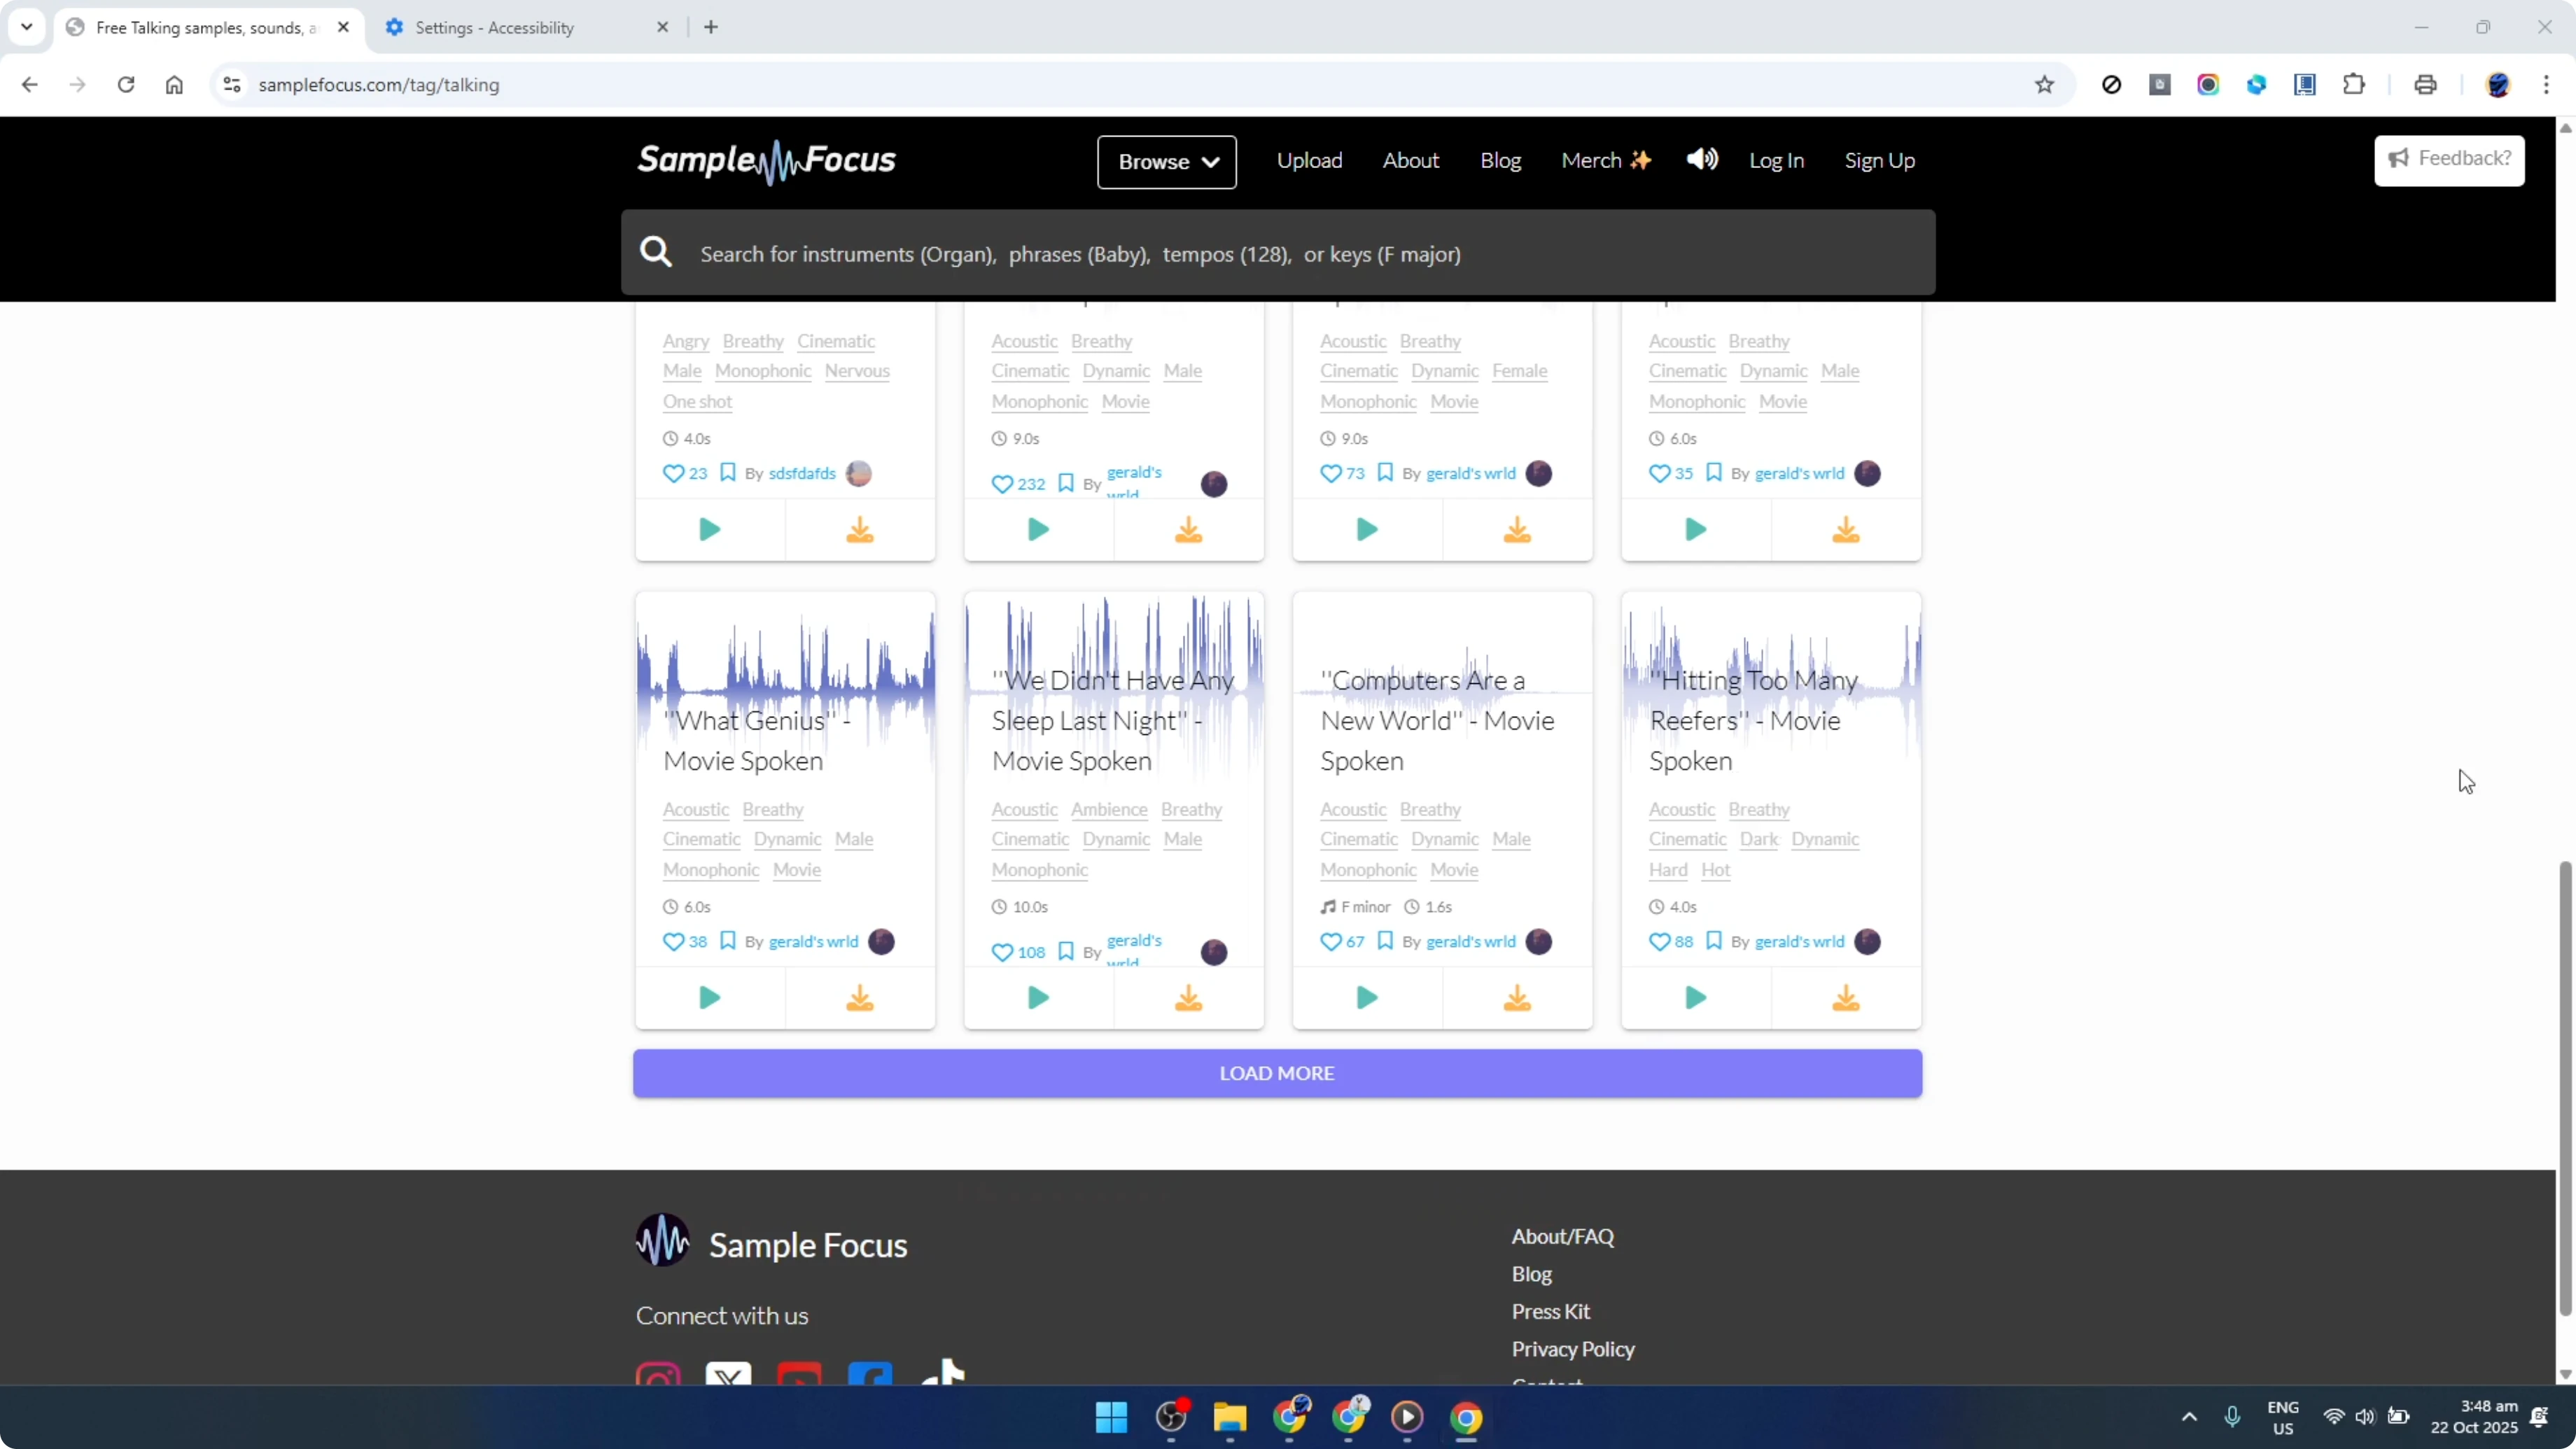This screenshot has height=1449, width=2576.
Task: Open the Feedback button
Action: click(2449, 159)
